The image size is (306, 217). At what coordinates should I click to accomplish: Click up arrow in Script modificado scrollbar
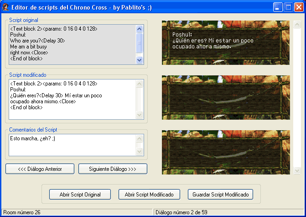139,84
